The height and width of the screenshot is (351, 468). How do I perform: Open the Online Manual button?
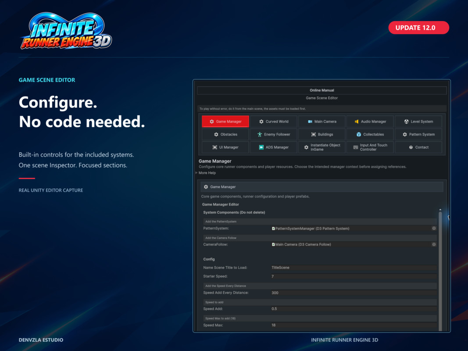(322, 90)
